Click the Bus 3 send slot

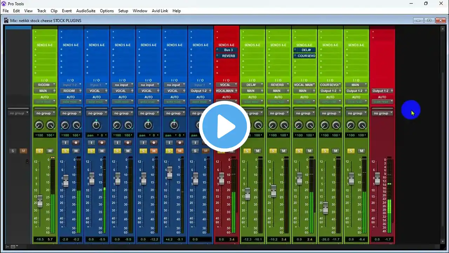(x=228, y=50)
